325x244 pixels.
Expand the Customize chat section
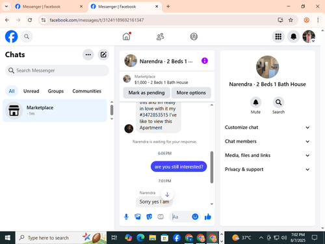267,128
